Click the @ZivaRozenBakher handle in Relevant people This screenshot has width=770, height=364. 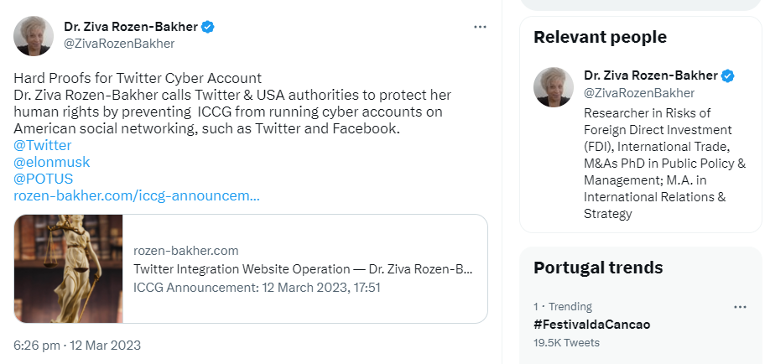click(639, 92)
